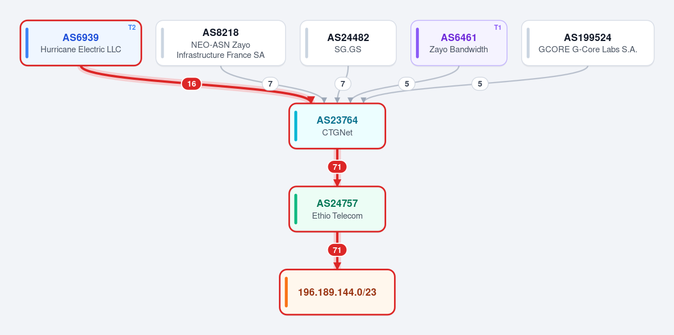Click the 71 badge above the prefix node
This screenshot has width=674, height=335.
(337, 250)
